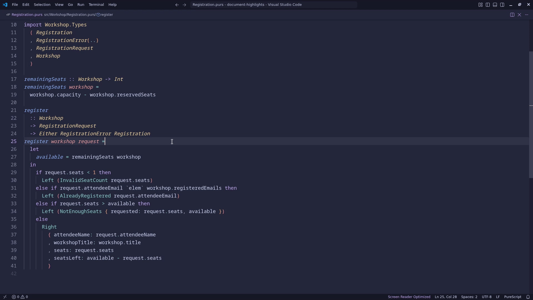This screenshot has width=533, height=300.
Task: Close the Registration.purs editor
Action: 519,15
